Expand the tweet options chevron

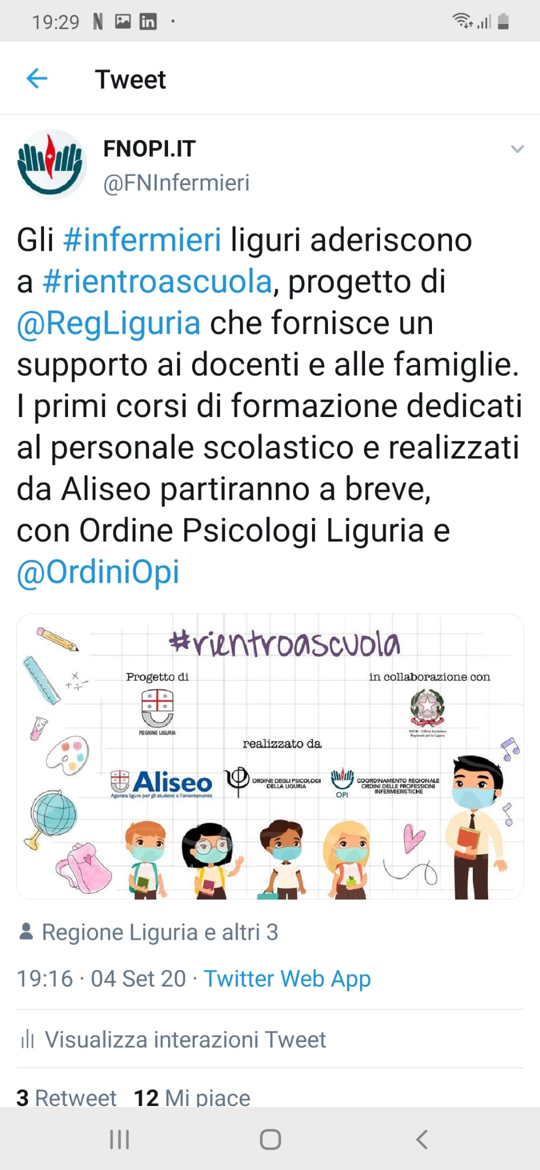tap(517, 149)
